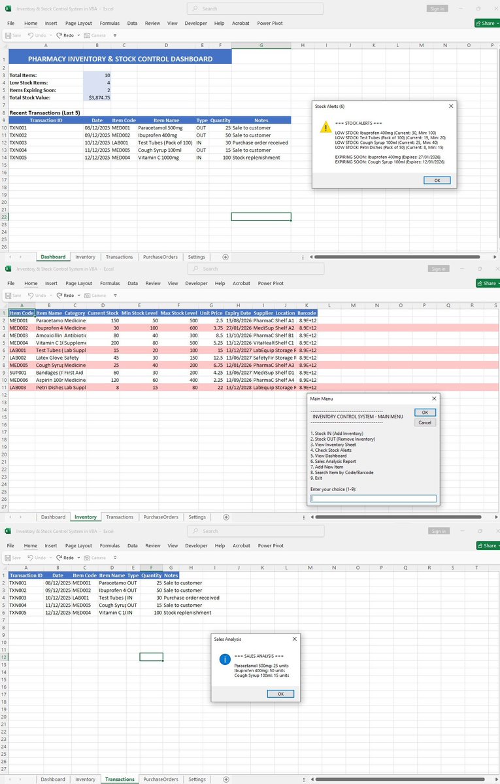Click OK in the Main Menu dialog
This screenshot has width=500, height=784.
click(425, 413)
